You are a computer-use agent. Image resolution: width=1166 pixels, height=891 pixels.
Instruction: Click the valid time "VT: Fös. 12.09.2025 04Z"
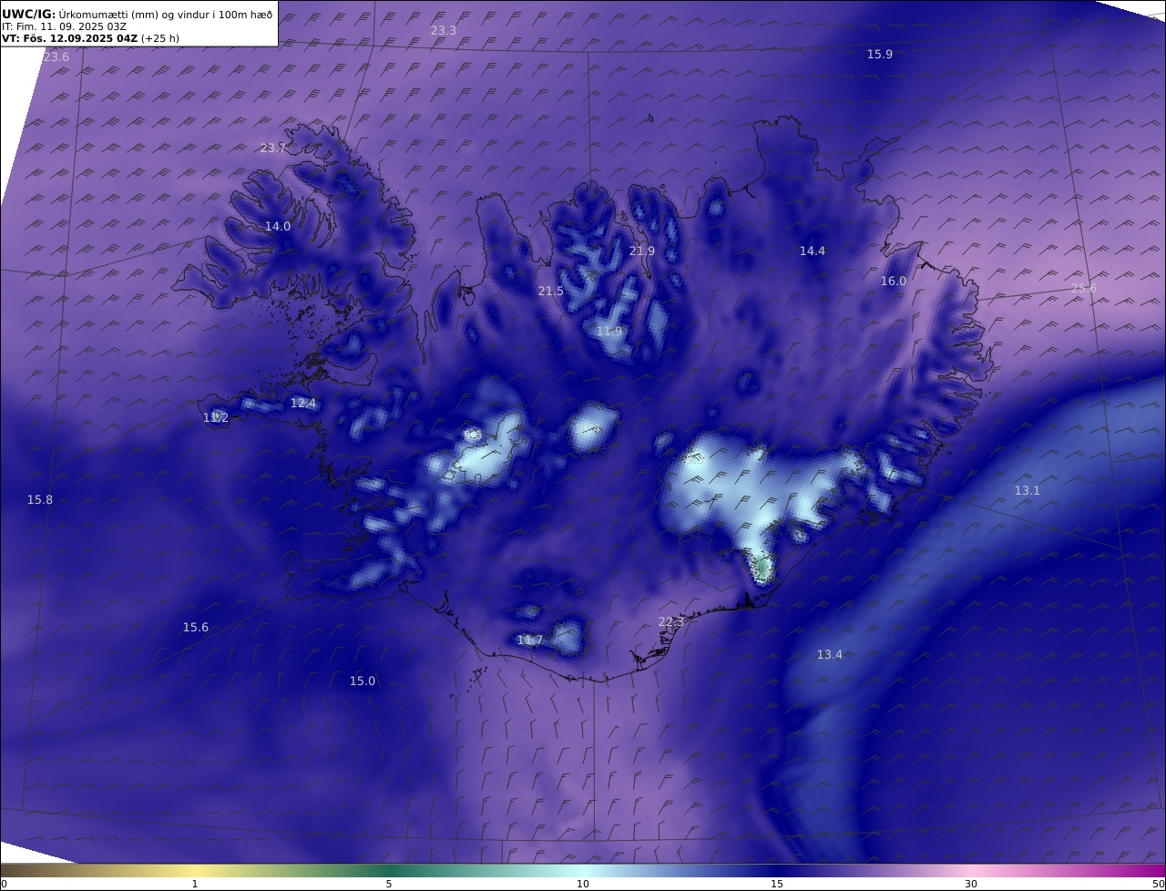[70, 38]
